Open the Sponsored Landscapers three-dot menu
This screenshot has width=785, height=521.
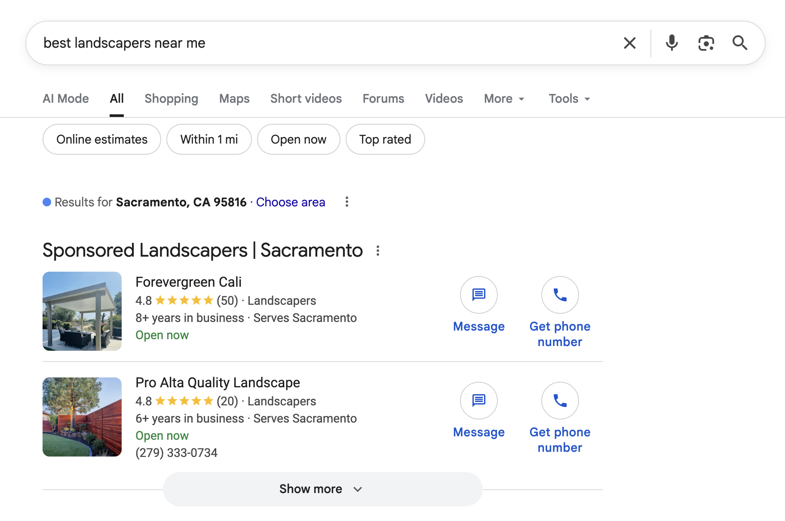377,251
